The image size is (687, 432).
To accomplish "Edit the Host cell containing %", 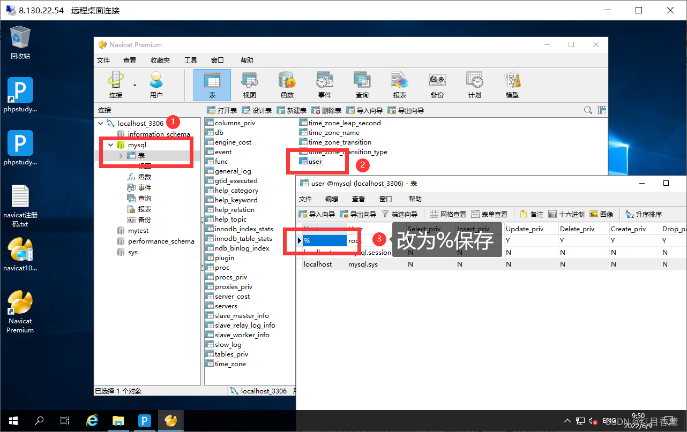I will [325, 241].
